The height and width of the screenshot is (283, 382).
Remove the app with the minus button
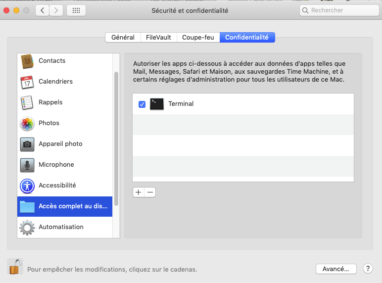[x=150, y=192]
